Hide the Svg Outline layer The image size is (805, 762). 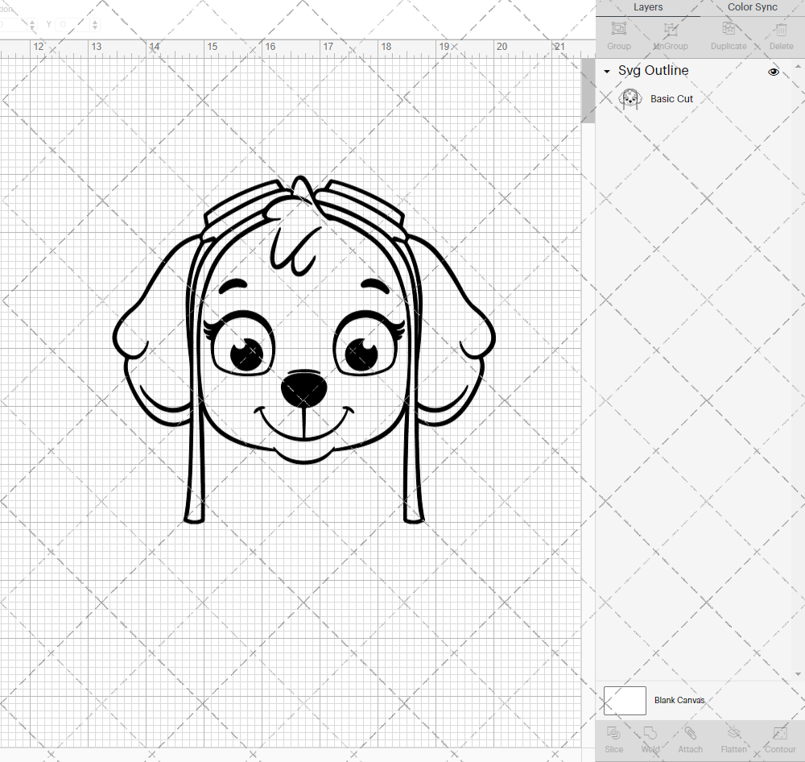pos(773,72)
